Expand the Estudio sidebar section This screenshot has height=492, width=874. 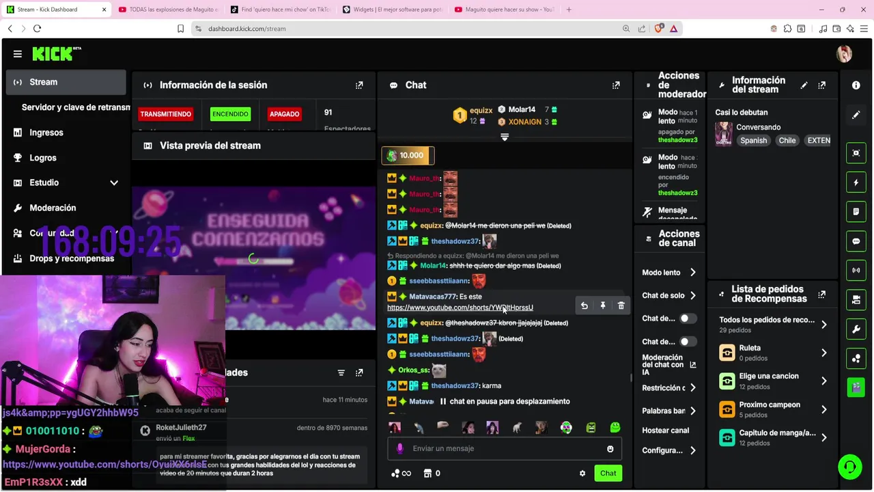66,183
